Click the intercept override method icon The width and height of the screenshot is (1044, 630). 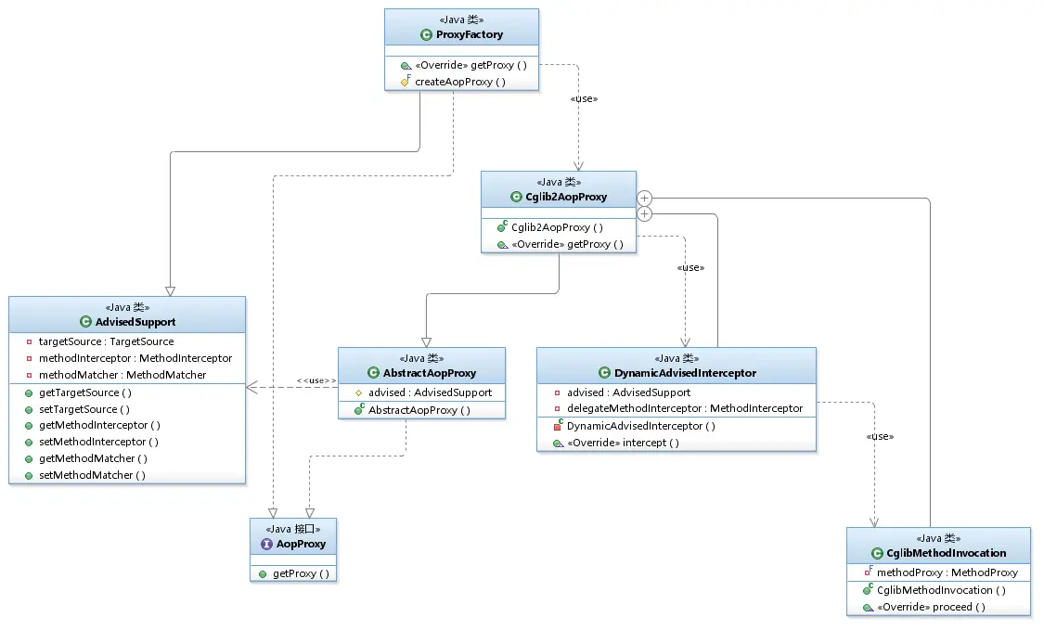point(558,443)
